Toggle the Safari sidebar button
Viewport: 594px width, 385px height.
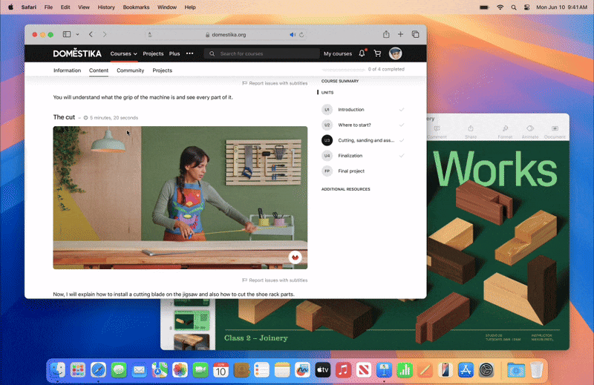tap(67, 34)
